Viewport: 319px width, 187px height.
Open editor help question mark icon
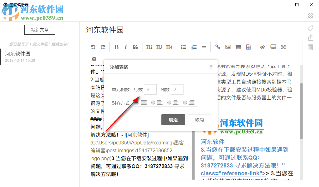[x=94, y=59]
